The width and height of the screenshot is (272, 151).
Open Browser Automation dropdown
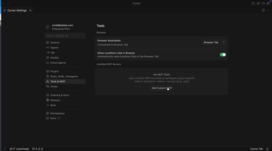coord(214,43)
